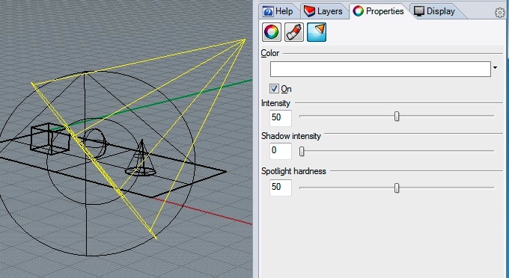This screenshot has width=509, height=278.
Task: Select the material paint tube icon
Action: [x=293, y=31]
